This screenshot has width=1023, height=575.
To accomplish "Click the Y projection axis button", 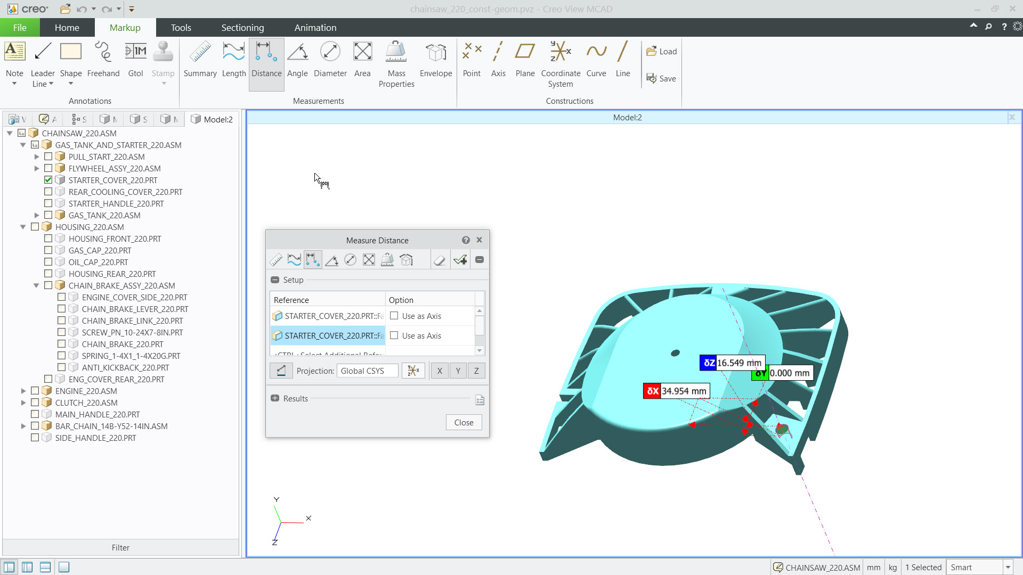I will click(458, 371).
